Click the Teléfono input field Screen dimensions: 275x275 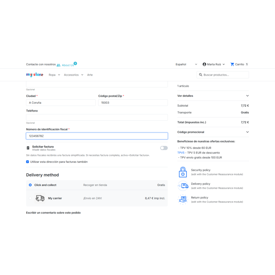click(97, 117)
